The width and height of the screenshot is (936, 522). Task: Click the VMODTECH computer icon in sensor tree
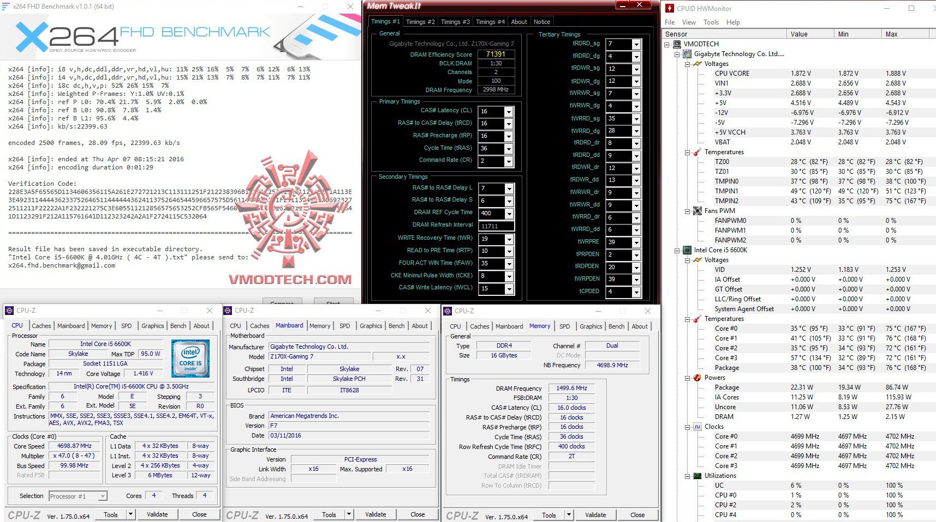pos(677,44)
